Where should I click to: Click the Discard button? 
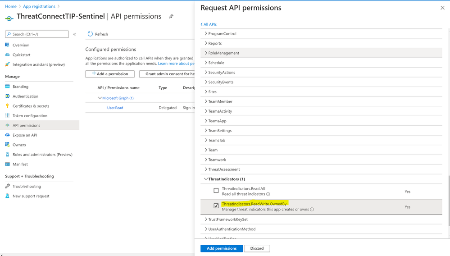tap(257, 248)
